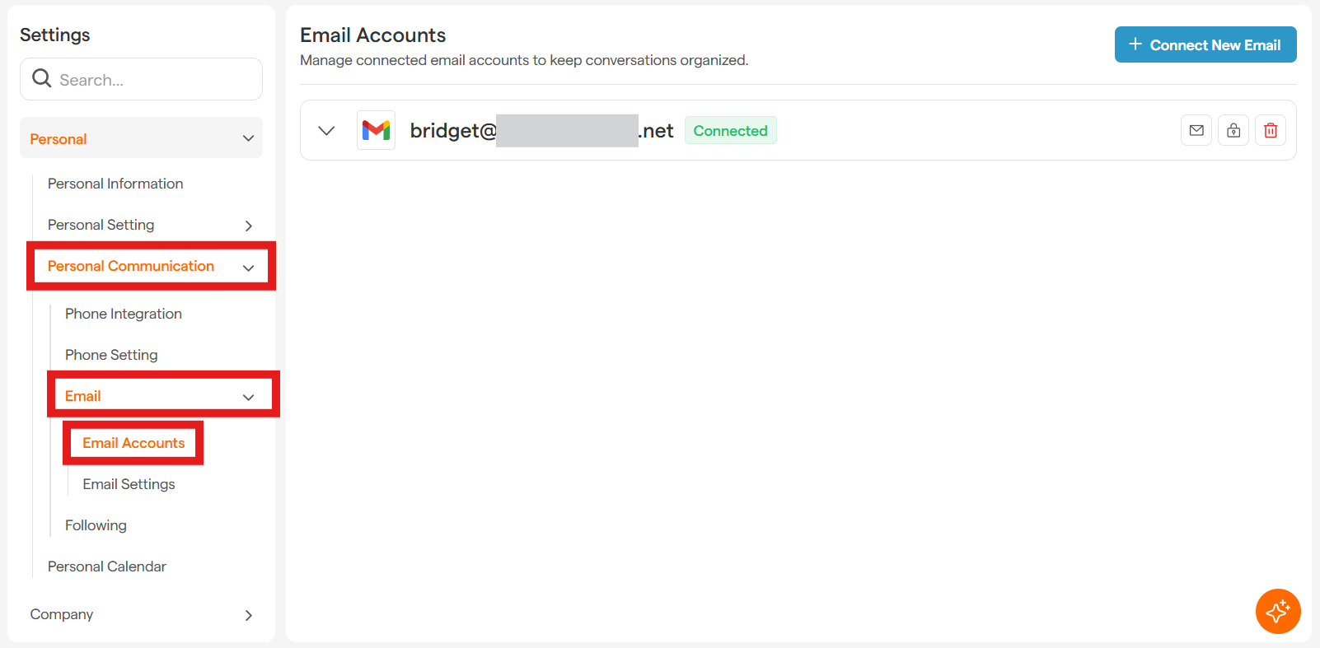The width and height of the screenshot is (1320, 648).
Task: Open Phone Setting page
Action: pyautogui.click(x=111, y=355)
